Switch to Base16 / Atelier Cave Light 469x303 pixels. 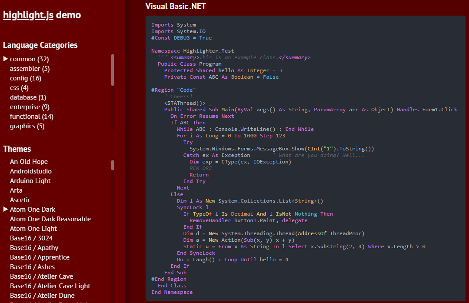50,286
